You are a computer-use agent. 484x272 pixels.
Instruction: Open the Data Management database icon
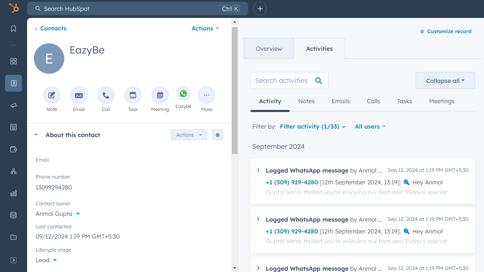coord(13,215)
